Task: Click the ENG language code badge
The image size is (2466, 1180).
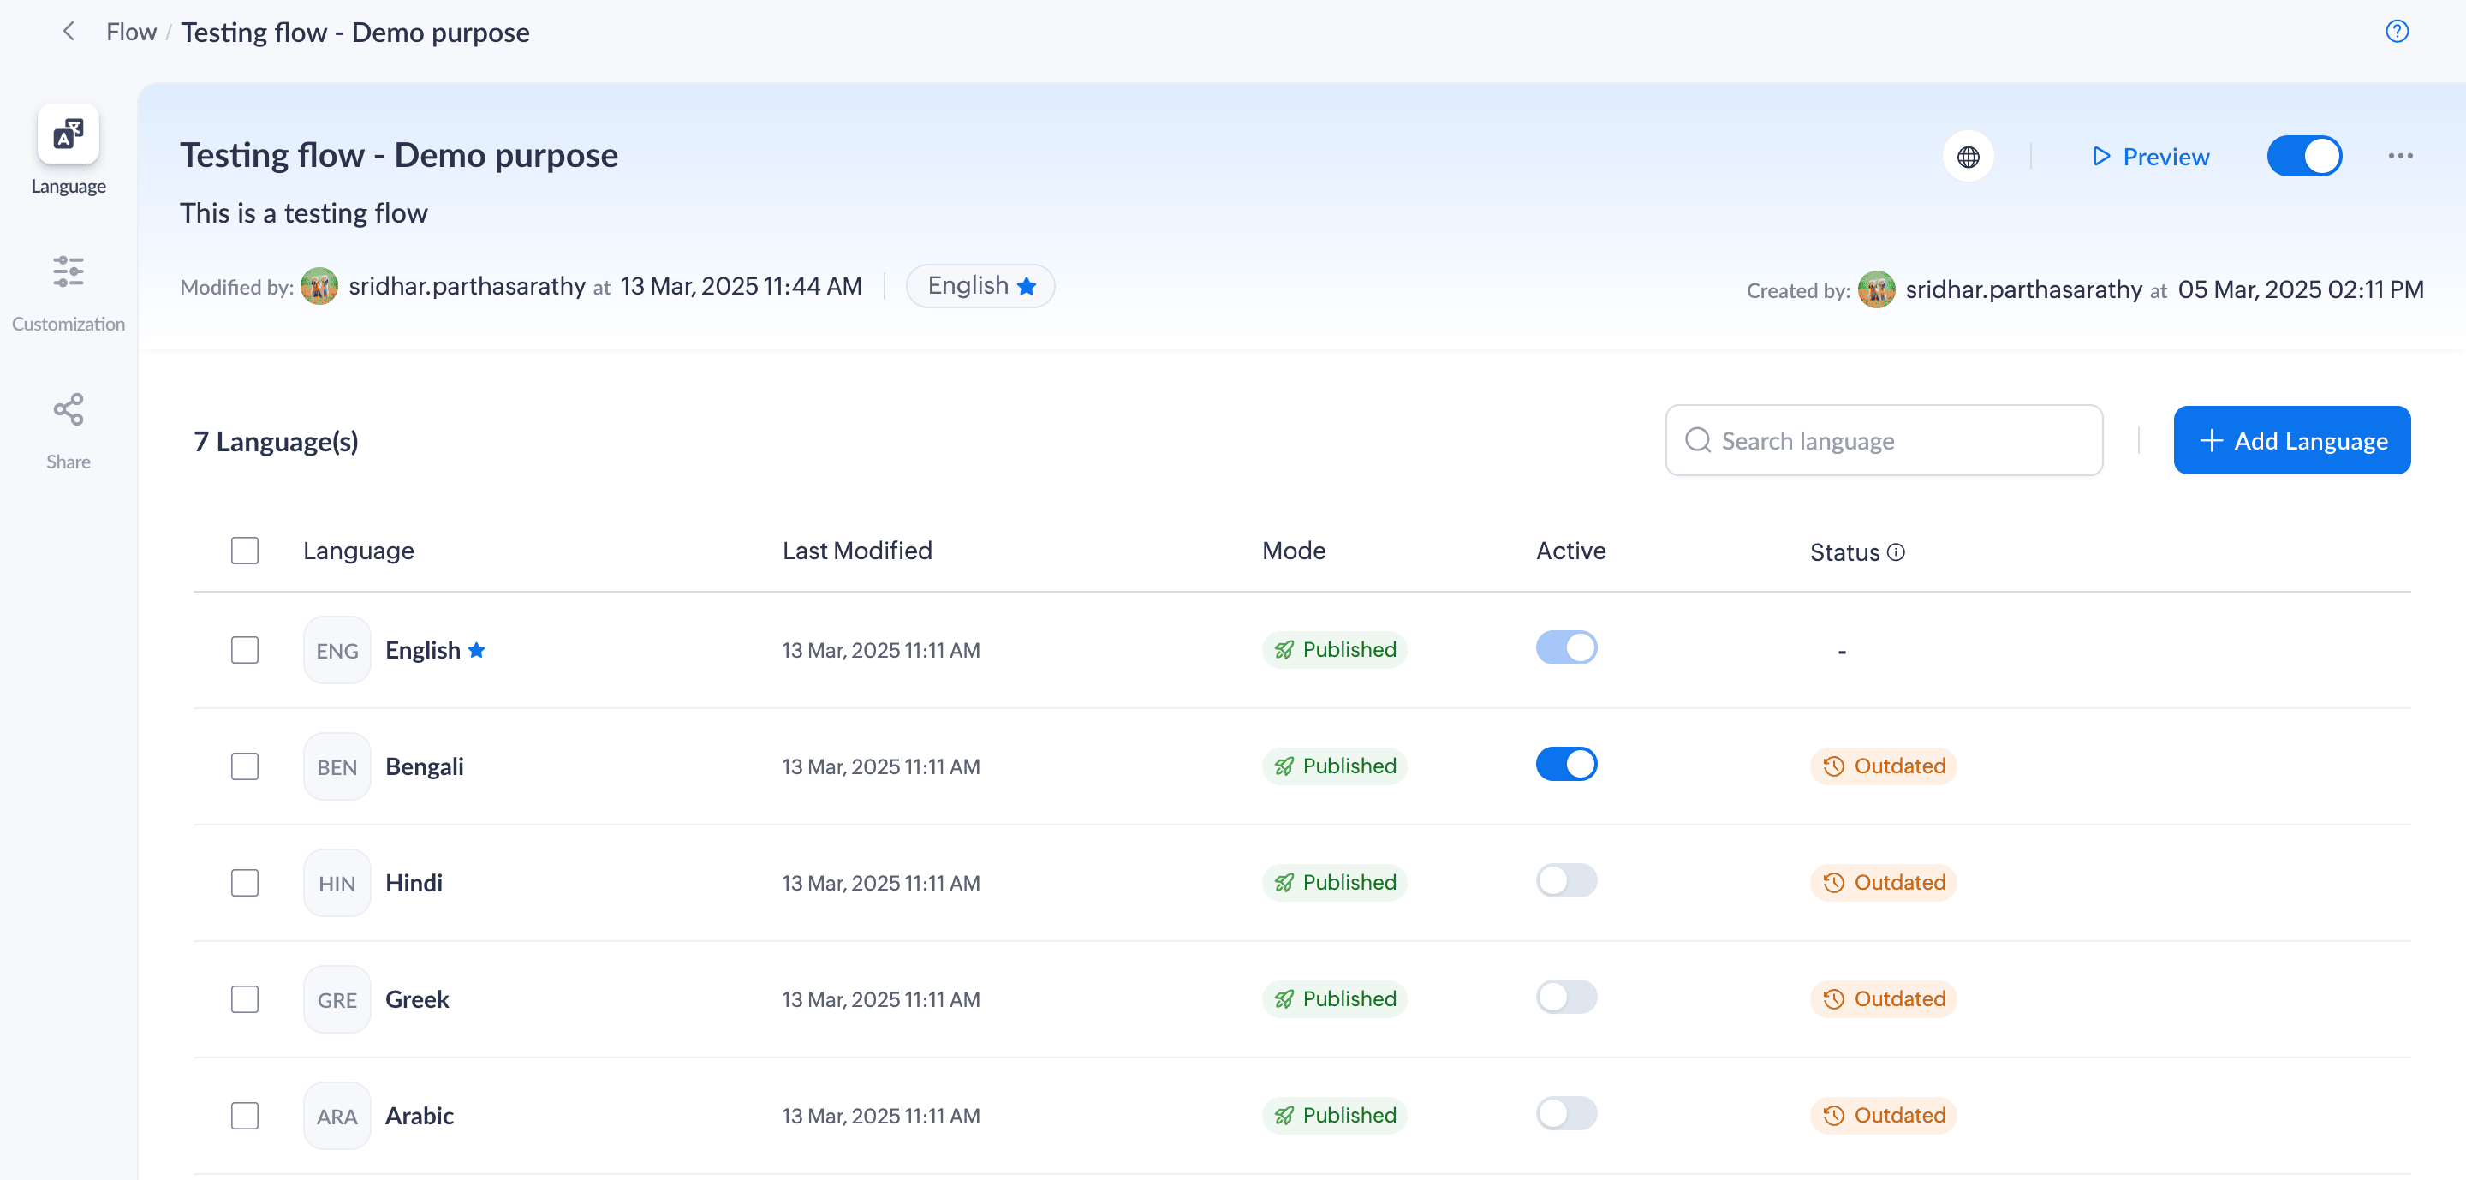Action: 337,651
